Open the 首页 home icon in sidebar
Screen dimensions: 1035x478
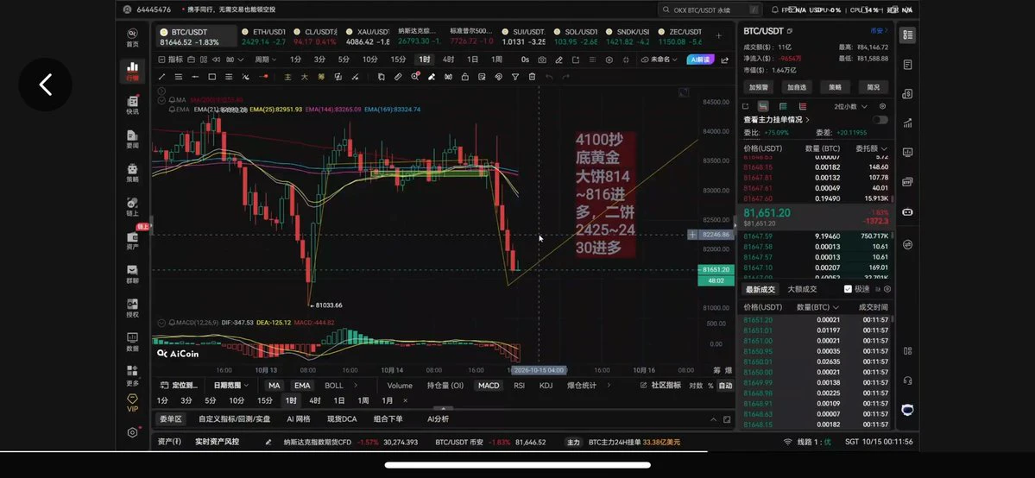tap(132, 37)
